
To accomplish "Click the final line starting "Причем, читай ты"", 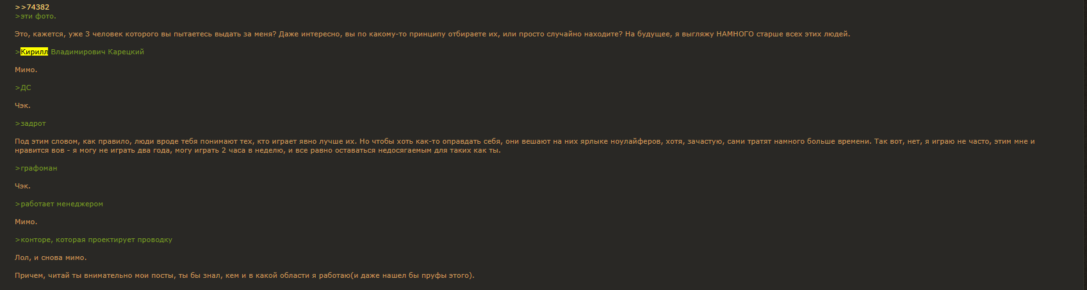I will coord(245,275).
